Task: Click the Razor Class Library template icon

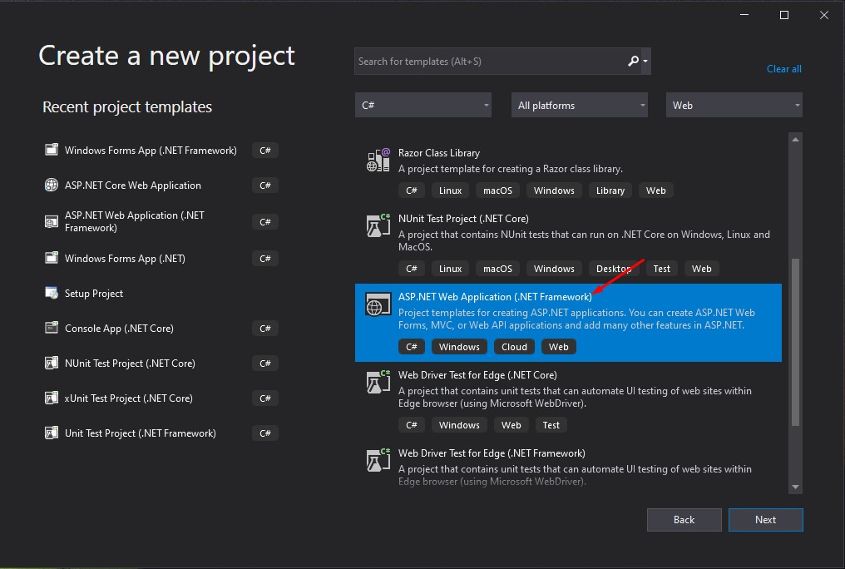Action: (377, 159)
